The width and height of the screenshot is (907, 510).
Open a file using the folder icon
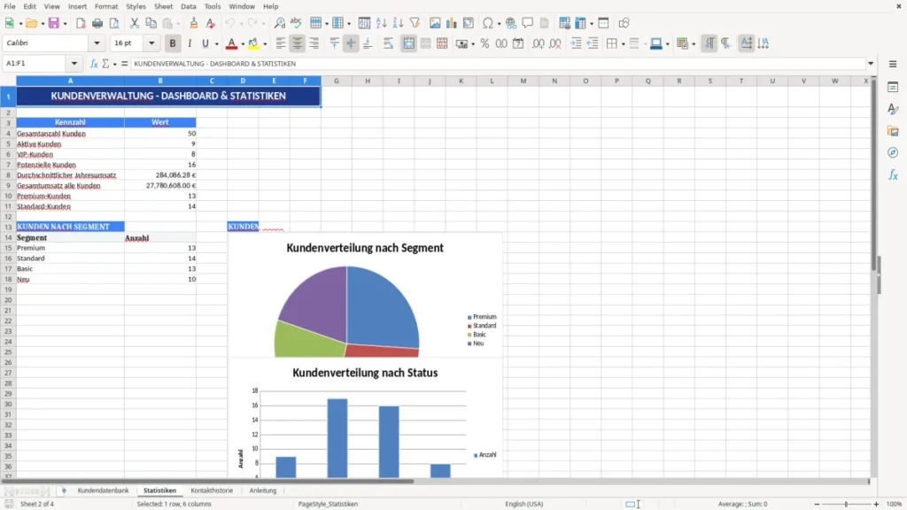coord(31,23)
